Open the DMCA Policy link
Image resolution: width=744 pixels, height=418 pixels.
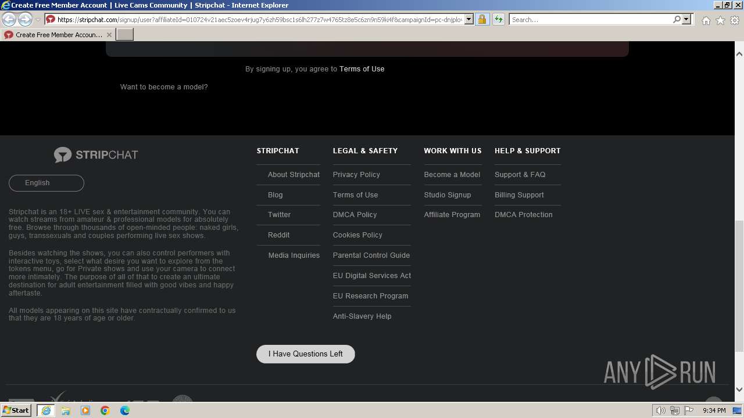(355, 215)
